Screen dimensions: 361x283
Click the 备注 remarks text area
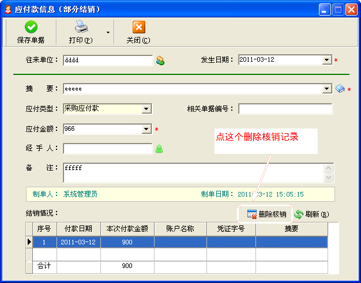[193, 172]
